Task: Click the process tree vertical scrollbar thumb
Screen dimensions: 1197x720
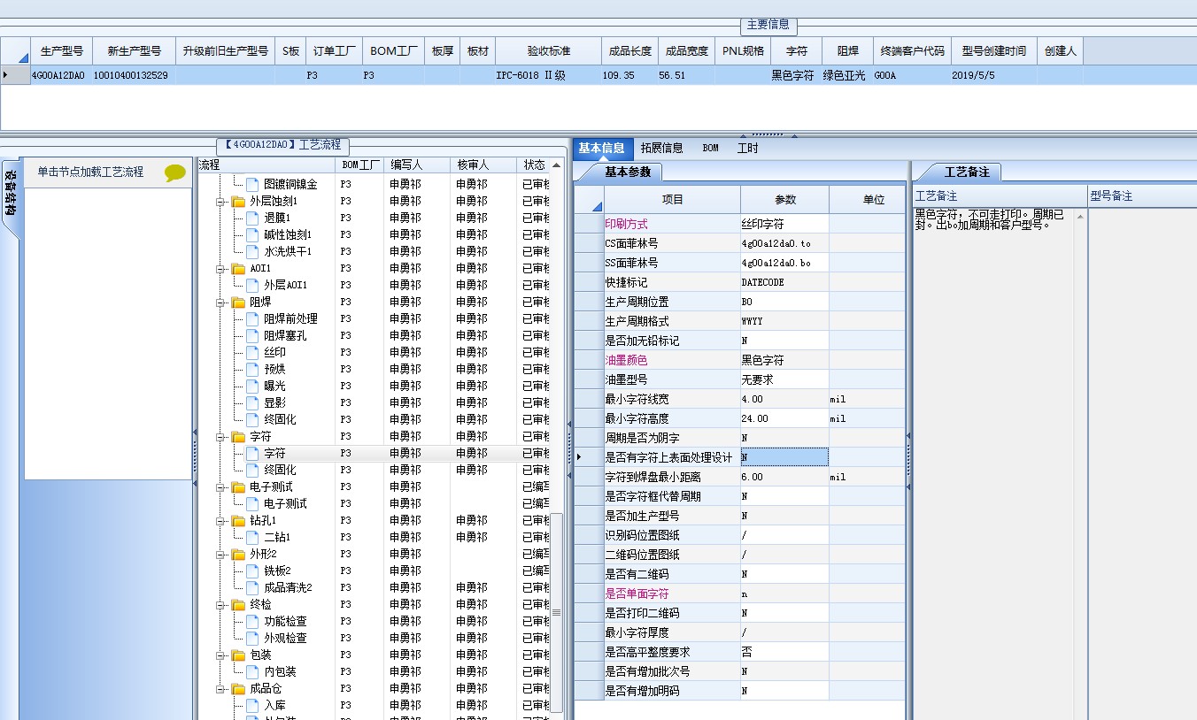Action: click(x=557, y=611)
